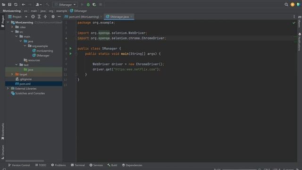Navigate back with the left arrow icon

23,4
